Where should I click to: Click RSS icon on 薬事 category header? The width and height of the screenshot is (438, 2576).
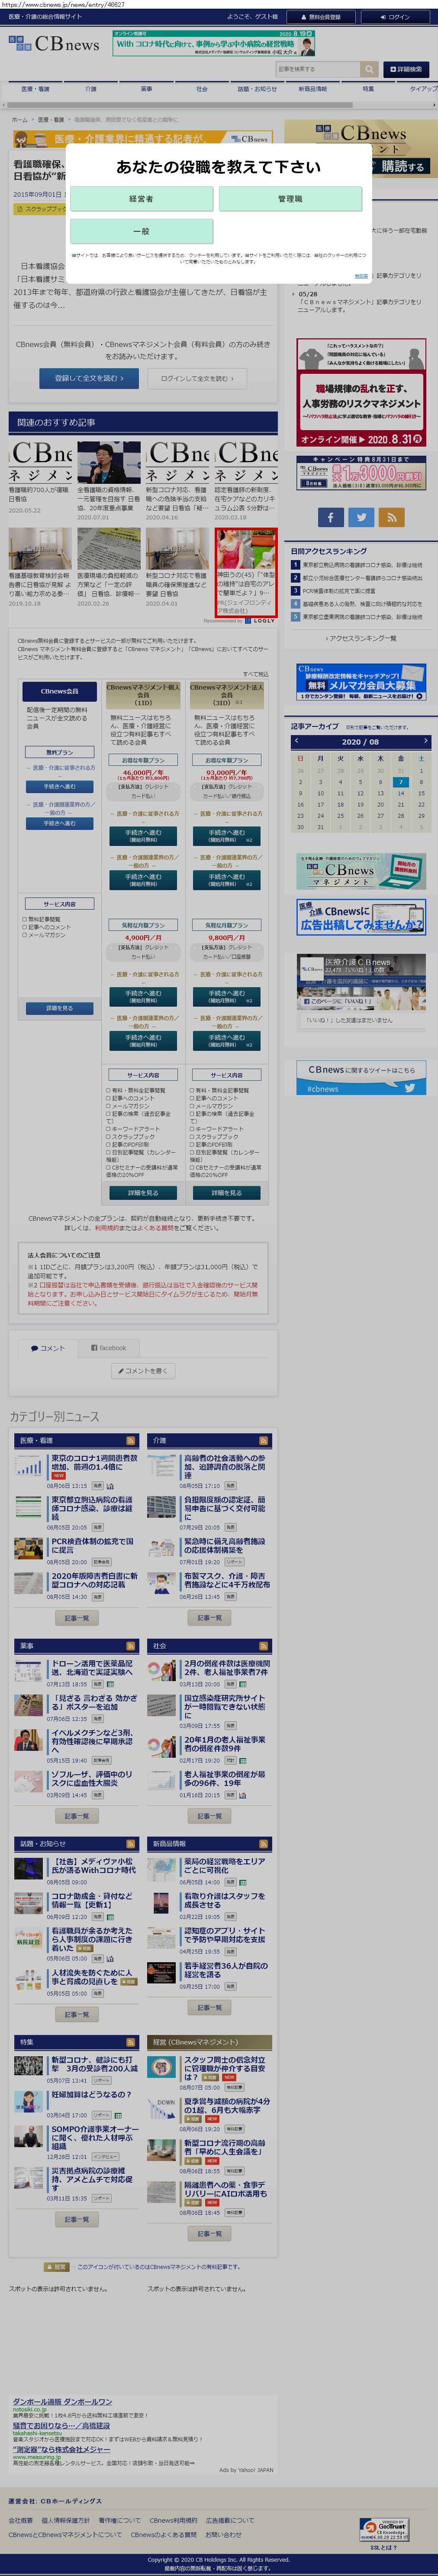[x=131, y=1646]
